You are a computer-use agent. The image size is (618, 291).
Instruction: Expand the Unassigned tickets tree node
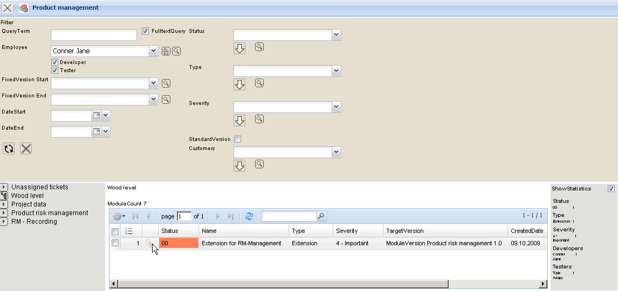[x=4, y=187]
